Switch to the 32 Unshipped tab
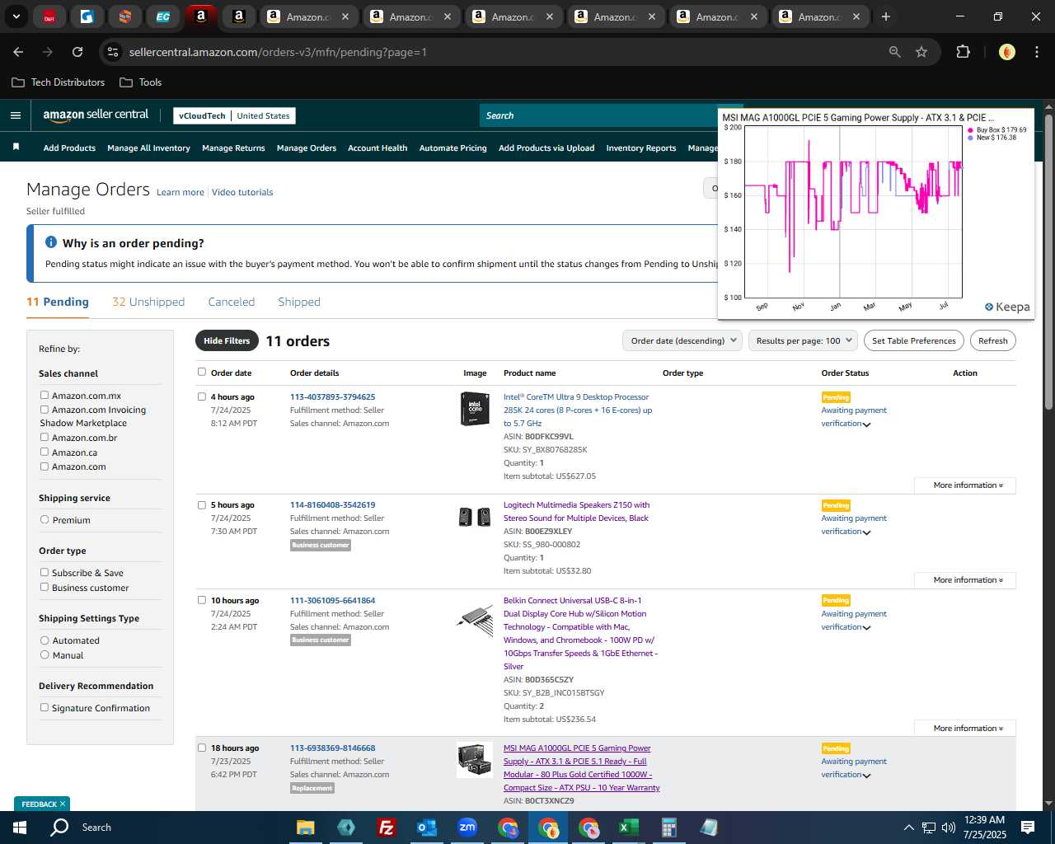This screenshot has height=844, width=1055. click(x=148, y=302)
